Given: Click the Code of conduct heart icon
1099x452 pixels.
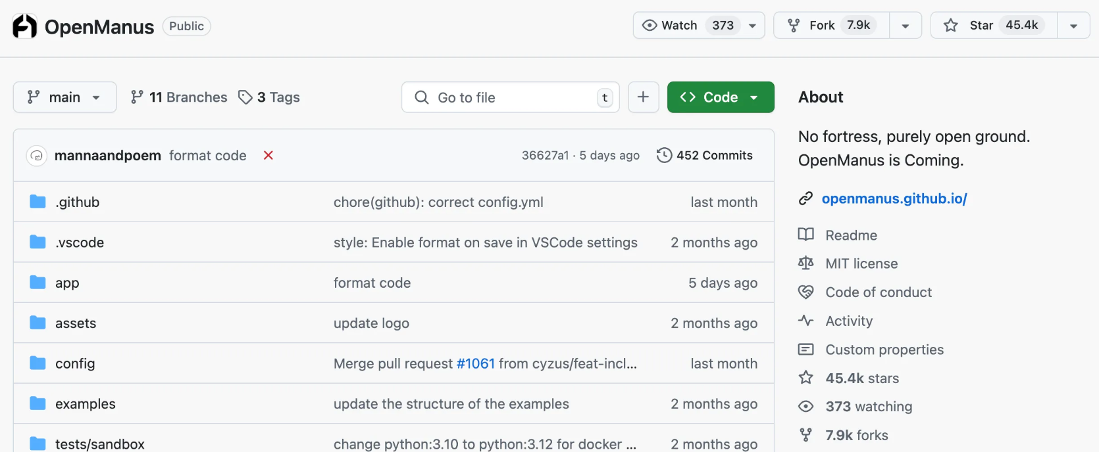Looking at the screenshot, I should [x=806, y=292].
